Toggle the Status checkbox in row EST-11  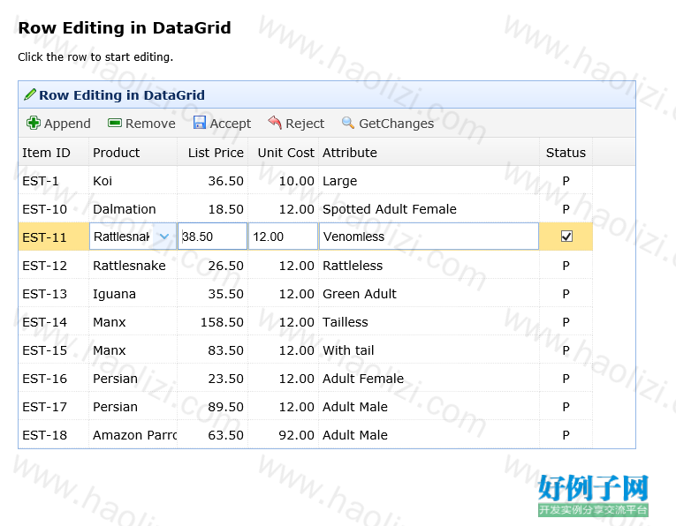click(566, 237)
